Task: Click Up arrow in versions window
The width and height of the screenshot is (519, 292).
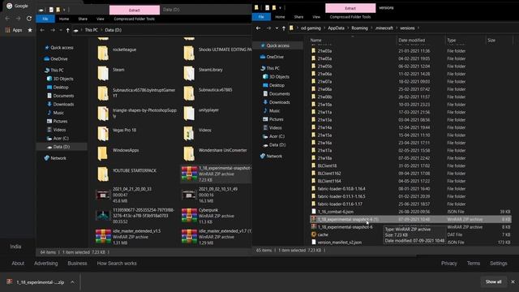Action: tap(284, 28)
